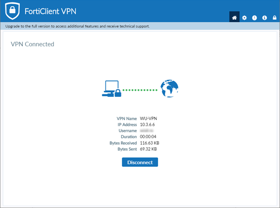Click the blurred username value
The height and width of the screenshot is (208, 280).
146,131
